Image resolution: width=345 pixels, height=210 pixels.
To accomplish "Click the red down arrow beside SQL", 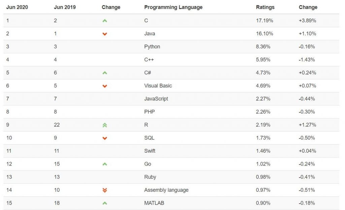I will pyautogui.click(x=105, y=138).
